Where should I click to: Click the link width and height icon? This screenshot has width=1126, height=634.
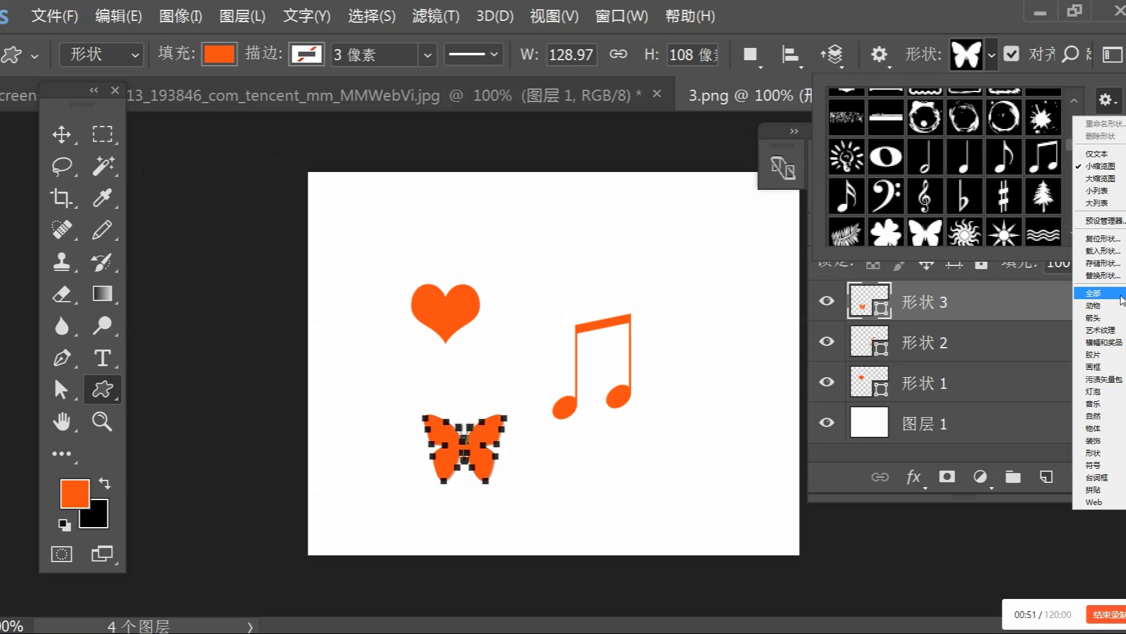pyautogui.click(x=618, y=55)
